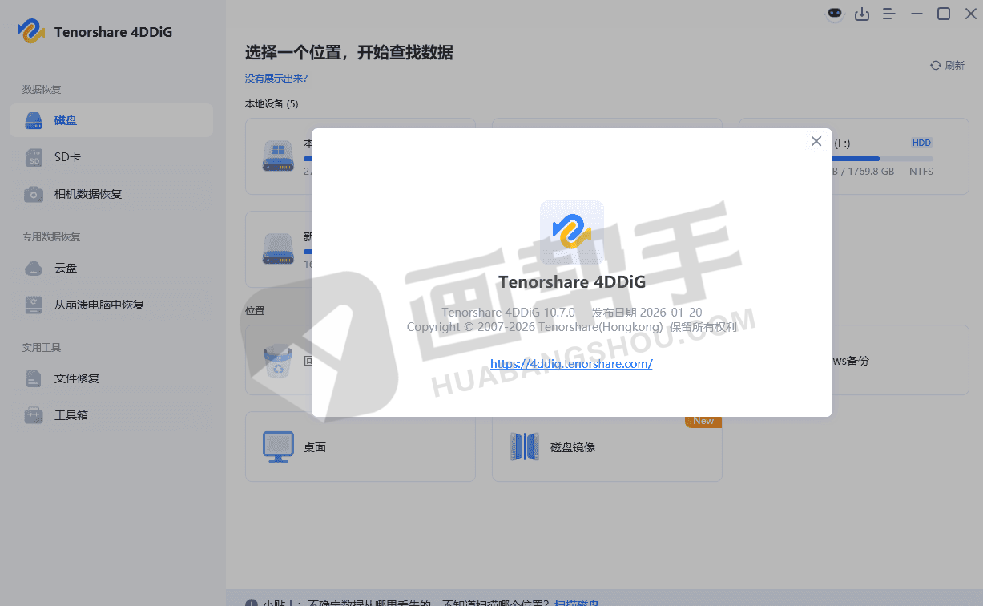The height and width of the screenshot is (606, 983).
Task: Click the download icon in title bar
Action: pos(862,14)
